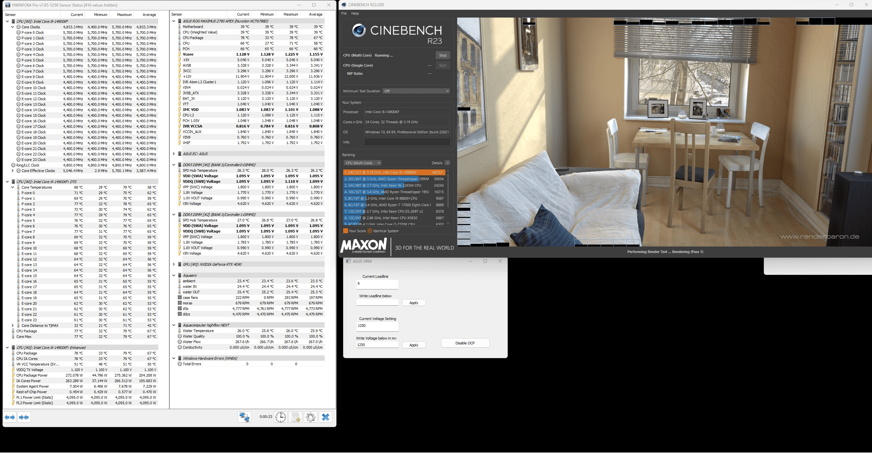This screenshot has width=872, height=453.
Task: Start HWiNFO sensor logging file icon
Action: [296, 417]
